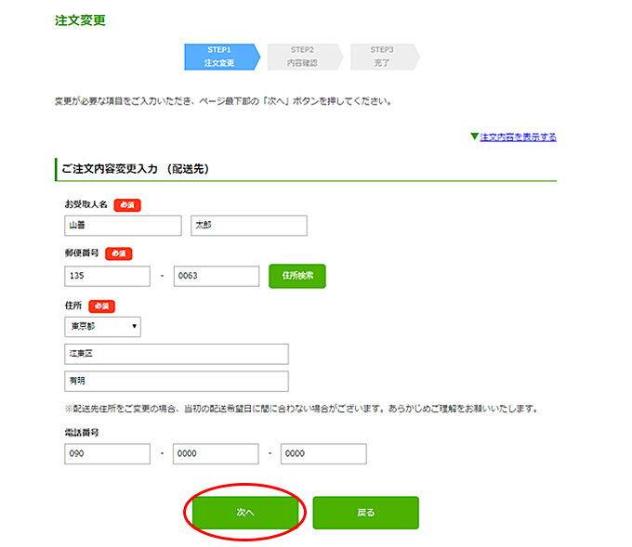Focus the last name field containing 山善
The image size is (632, 547).
(123, 226)
